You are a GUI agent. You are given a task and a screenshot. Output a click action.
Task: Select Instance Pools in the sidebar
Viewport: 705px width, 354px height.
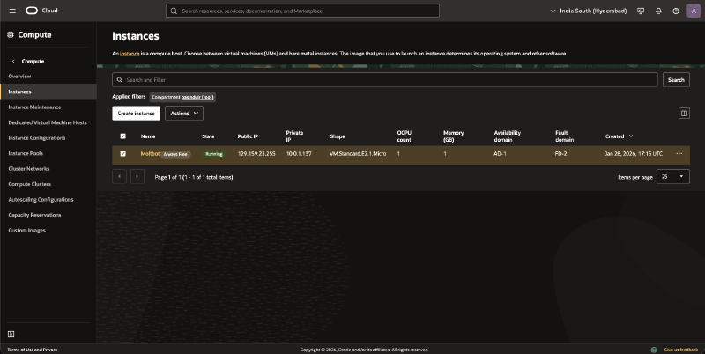tap(26, 153)
